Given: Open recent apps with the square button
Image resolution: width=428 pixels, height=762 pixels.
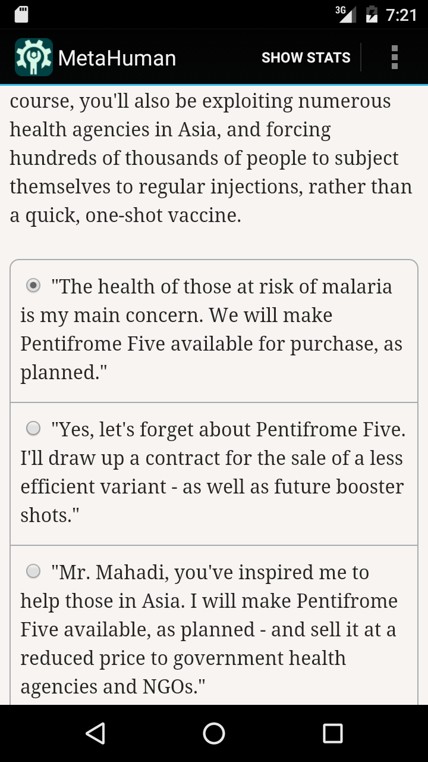Looking at the screenshot, I should pos(333,733).
